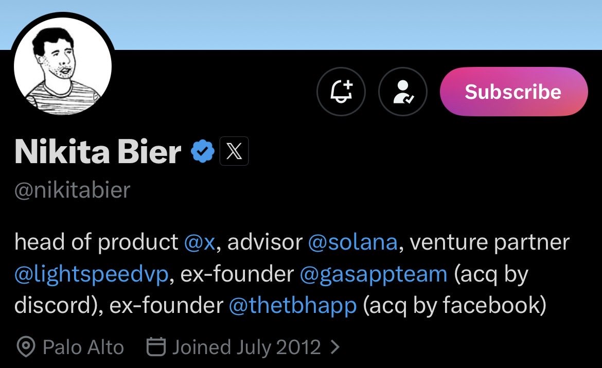Click the Nikita Bier display name
The width and height of the screenshot is (602, 368).
click(x=98, y=152)
